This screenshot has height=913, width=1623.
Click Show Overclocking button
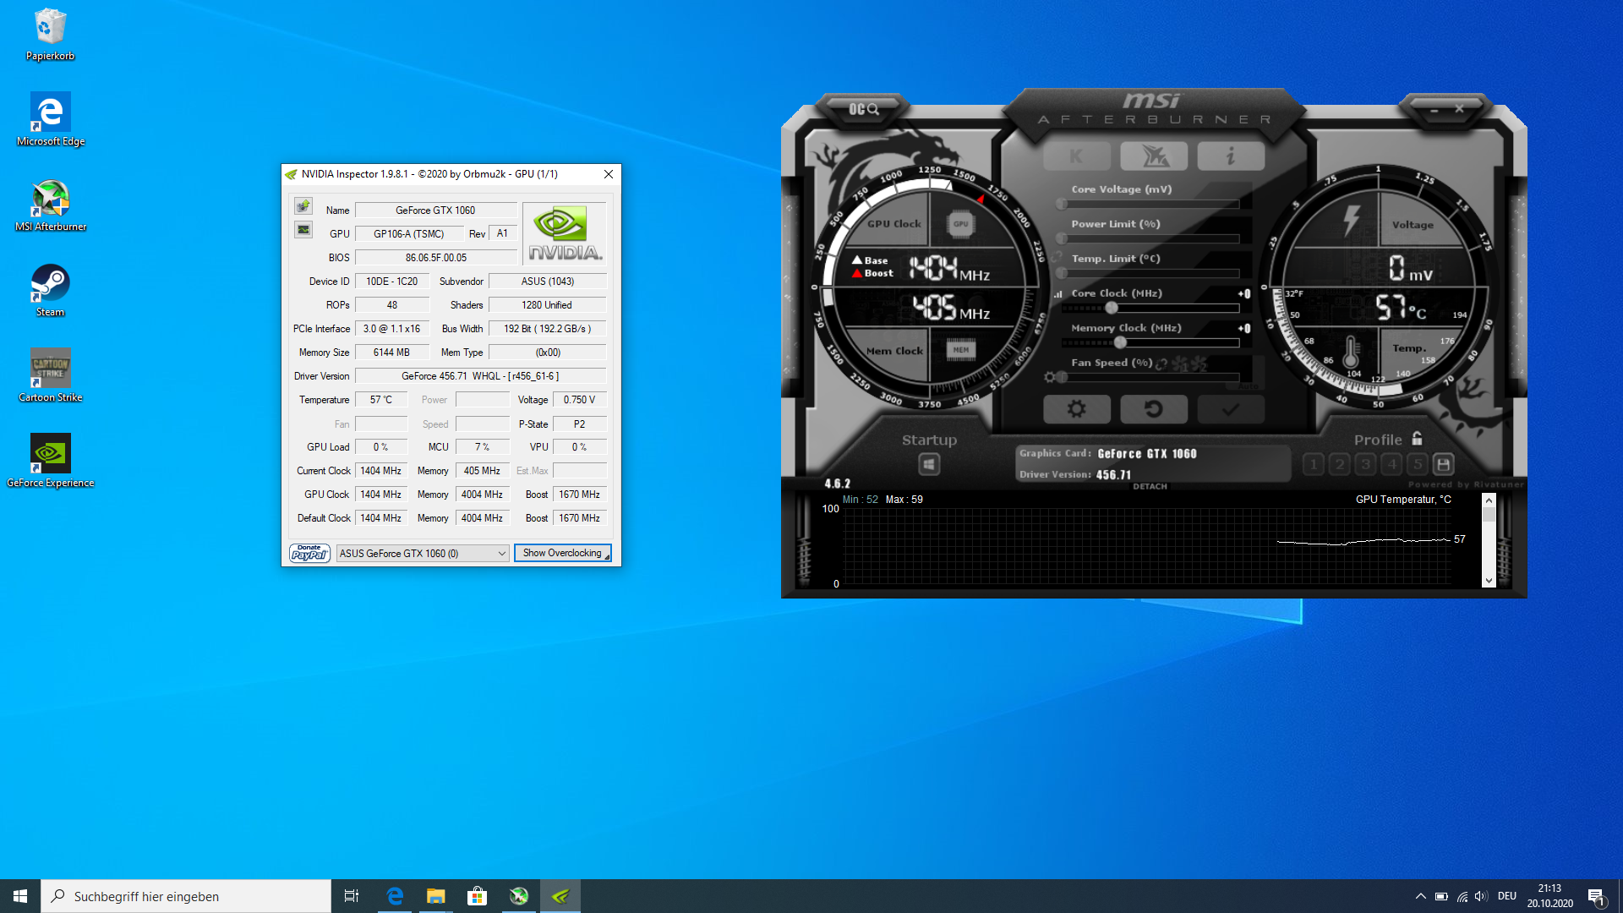[562, 554]
